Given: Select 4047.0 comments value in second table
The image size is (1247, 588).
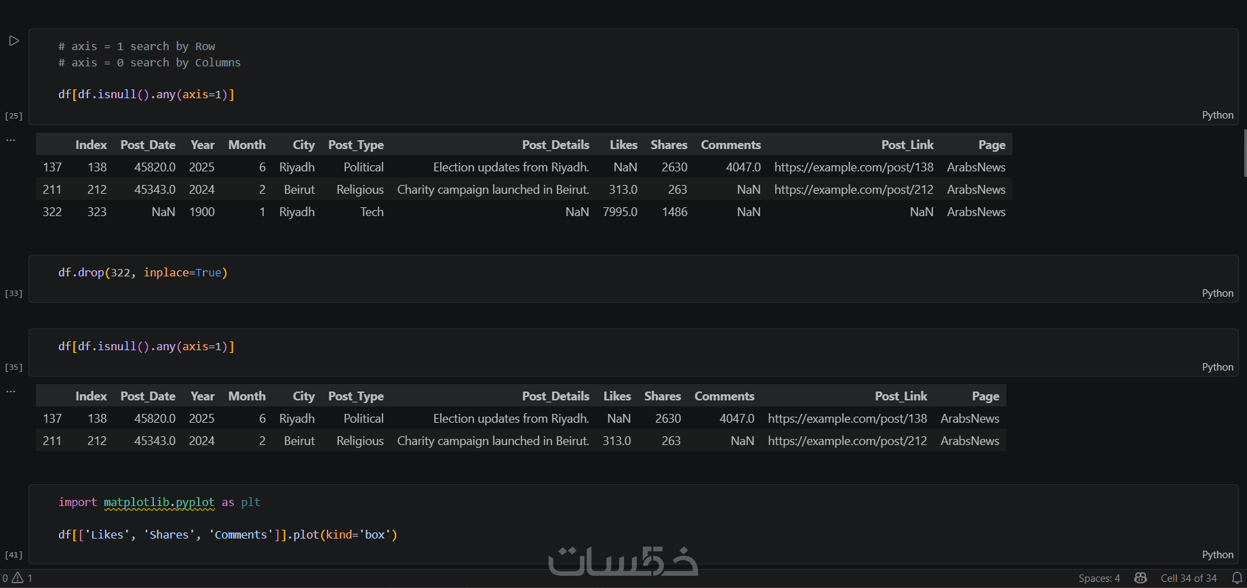Looking at the screenshot, I should (x=737, y=419).
